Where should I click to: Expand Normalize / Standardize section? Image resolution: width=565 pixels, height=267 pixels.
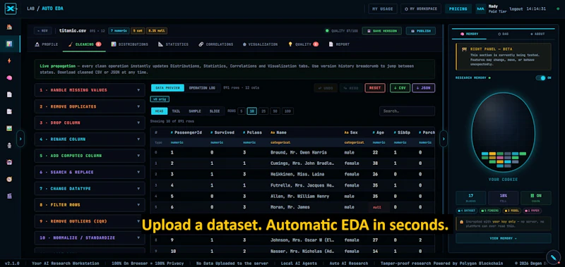click(x=90, y=238)
